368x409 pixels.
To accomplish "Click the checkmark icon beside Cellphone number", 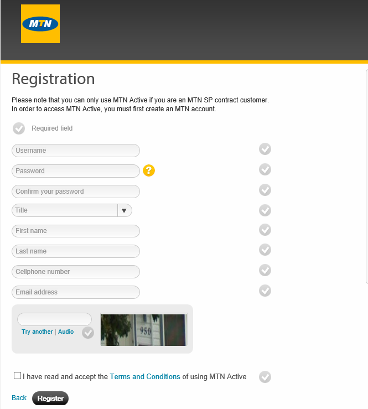I will click(265, 270).
